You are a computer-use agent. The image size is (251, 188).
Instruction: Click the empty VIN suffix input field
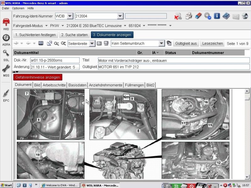pos(146,16)
